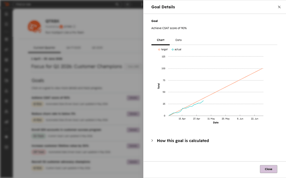
Task: Click the teal actual legend marker circle
Action: [x=172, y=49]
